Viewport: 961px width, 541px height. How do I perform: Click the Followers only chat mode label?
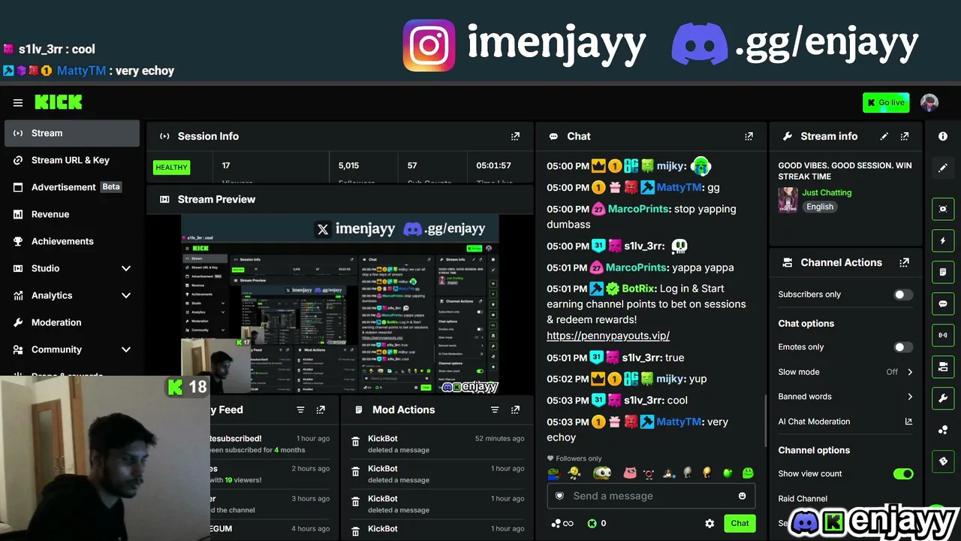coord(574,458)
